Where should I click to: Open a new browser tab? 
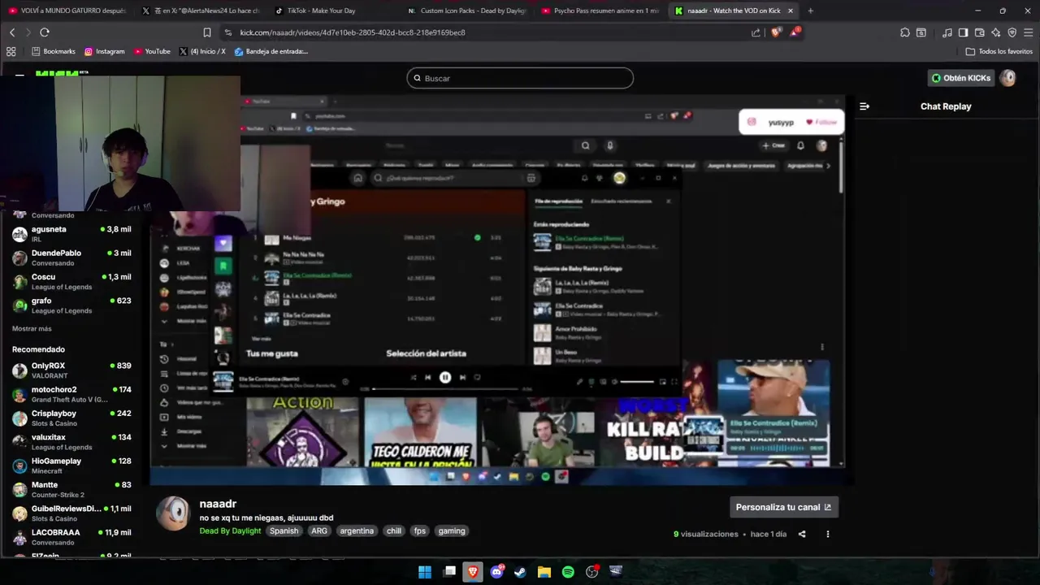coord(810,11)
